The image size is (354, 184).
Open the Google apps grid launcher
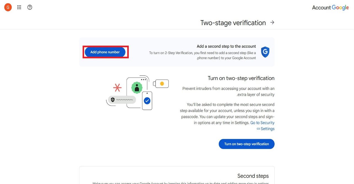click(x=19, y=7)
